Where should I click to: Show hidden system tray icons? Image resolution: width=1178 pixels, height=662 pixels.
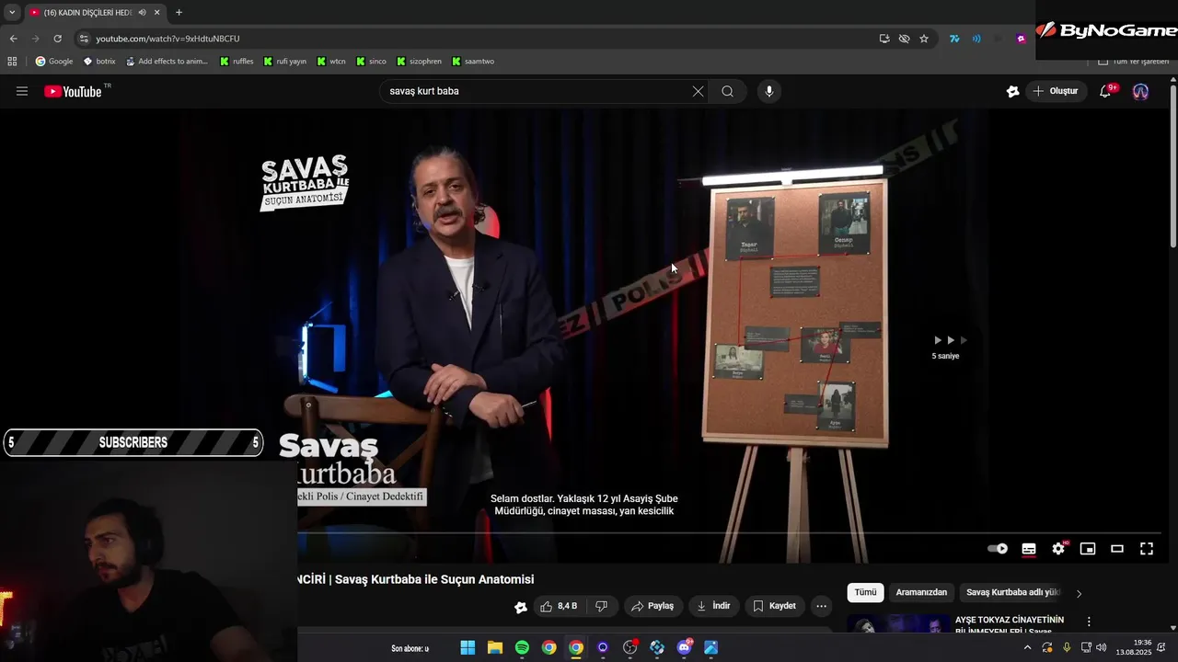[x=1028, y=647]
